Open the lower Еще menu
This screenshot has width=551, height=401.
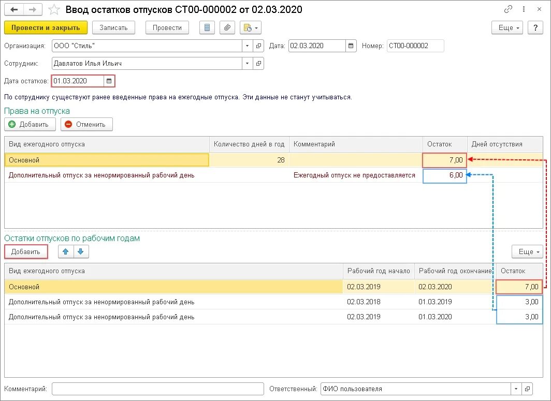point(527,252)
